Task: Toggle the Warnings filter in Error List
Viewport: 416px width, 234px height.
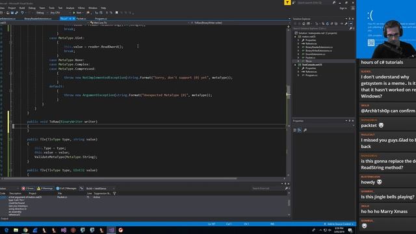Action: pyautogui.click(x=45, y=188)
